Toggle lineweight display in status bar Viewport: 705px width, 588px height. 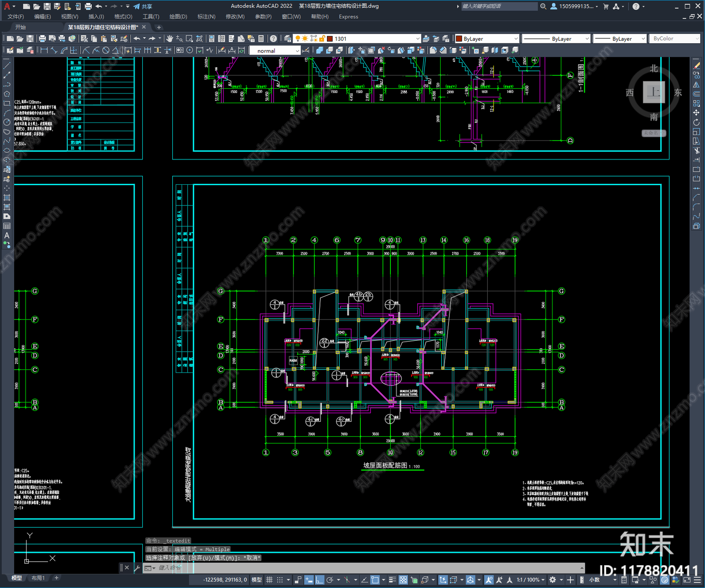click(x=393, y=580)
